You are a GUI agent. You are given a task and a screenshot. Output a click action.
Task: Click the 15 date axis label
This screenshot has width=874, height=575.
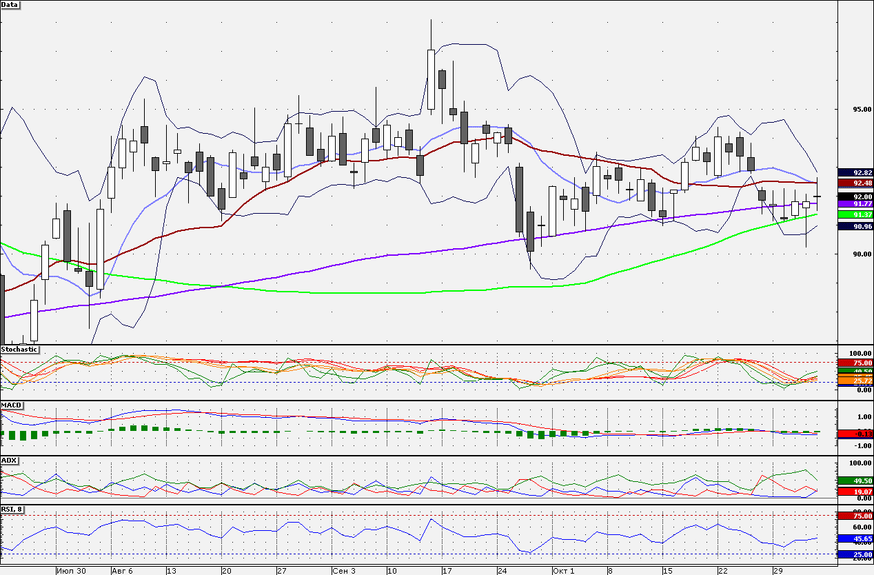[668, 571]
